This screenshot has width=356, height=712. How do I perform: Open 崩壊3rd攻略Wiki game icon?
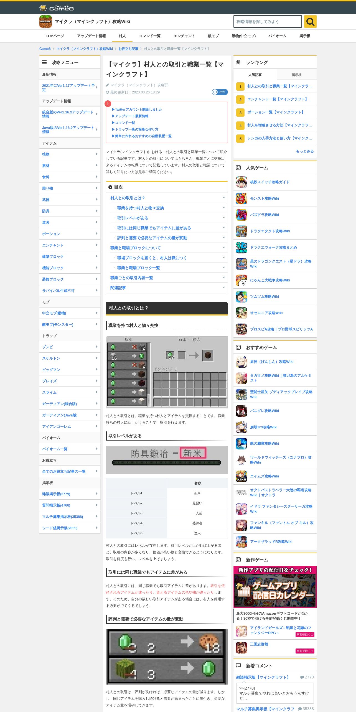pos(241,427)
